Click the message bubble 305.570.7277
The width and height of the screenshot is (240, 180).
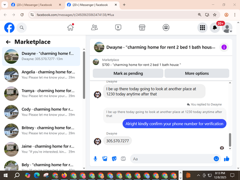118,141
